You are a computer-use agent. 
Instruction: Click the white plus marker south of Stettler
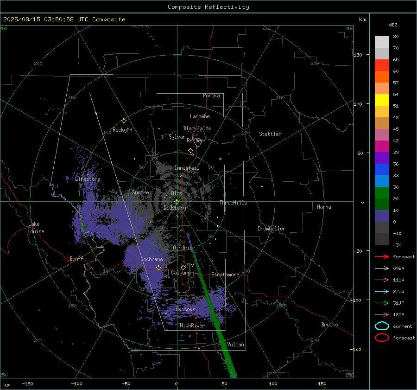(x=262, y=186)
